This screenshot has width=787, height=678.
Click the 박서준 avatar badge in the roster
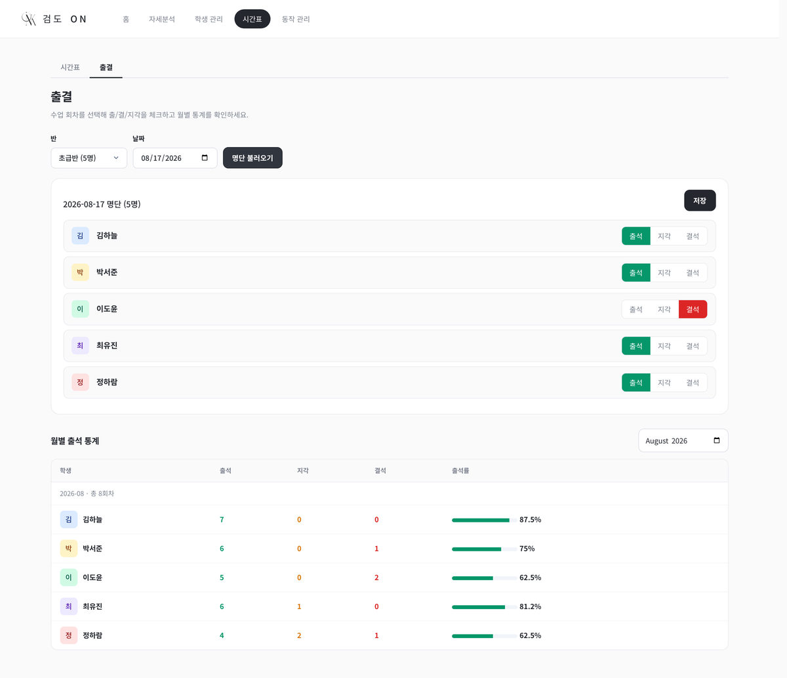tap(80, 272)
